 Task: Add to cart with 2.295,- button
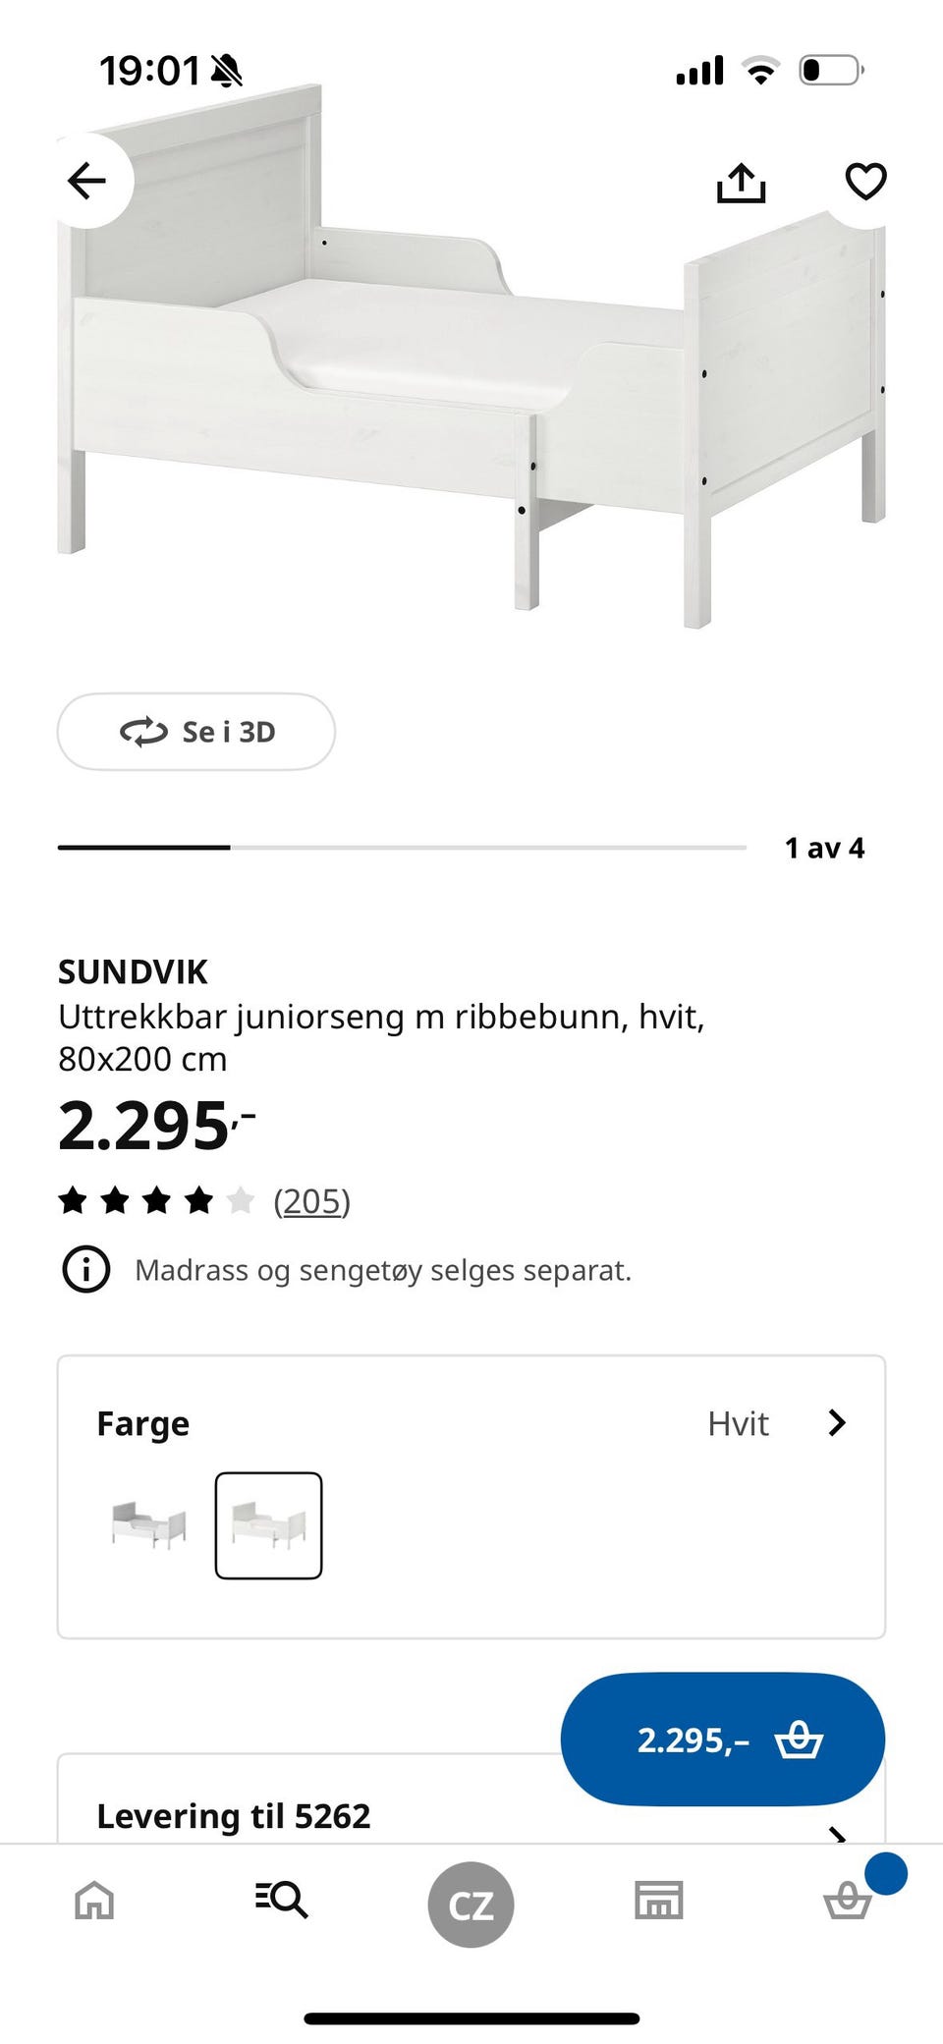click(x=722, y=1740)
